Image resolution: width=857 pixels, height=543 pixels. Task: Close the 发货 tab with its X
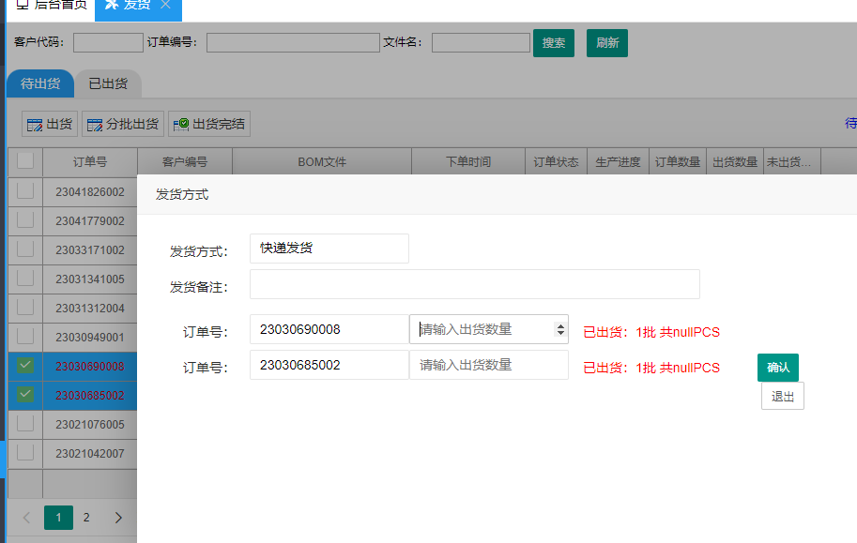click(166, 5)
